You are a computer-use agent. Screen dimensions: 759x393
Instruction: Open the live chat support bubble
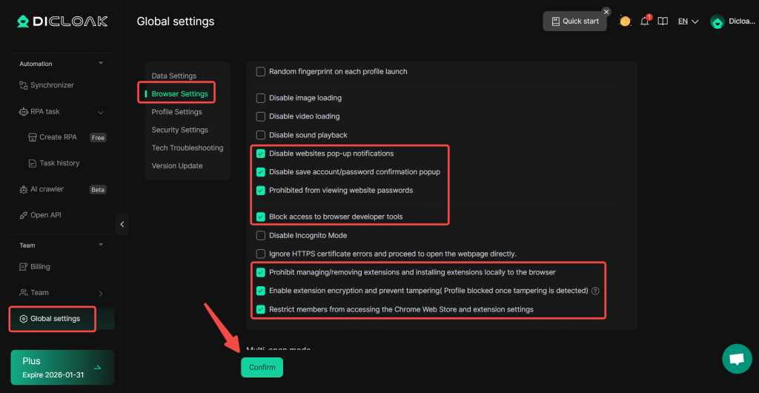(736, 359)
